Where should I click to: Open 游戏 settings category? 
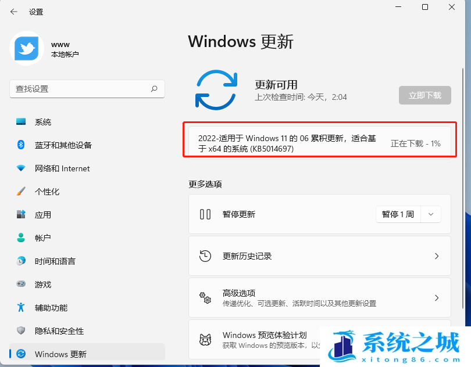pyautogui.click(x=87, y=284)
